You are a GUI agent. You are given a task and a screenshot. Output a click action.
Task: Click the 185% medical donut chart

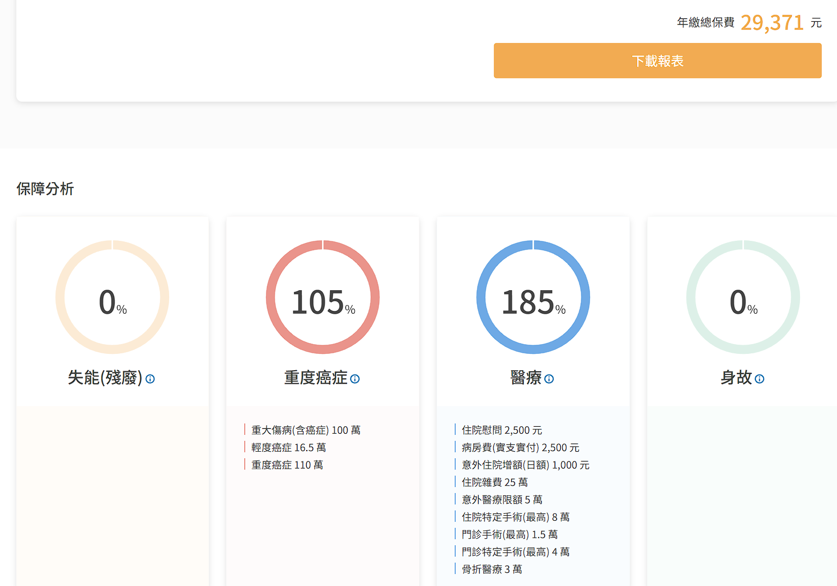point(533,297)
